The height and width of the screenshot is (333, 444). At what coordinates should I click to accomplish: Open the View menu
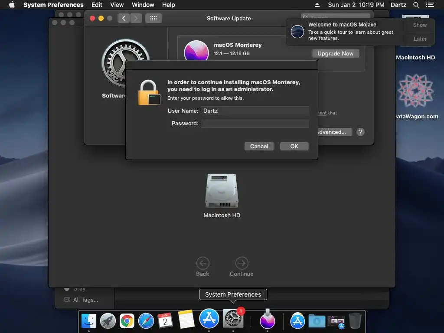117,5
